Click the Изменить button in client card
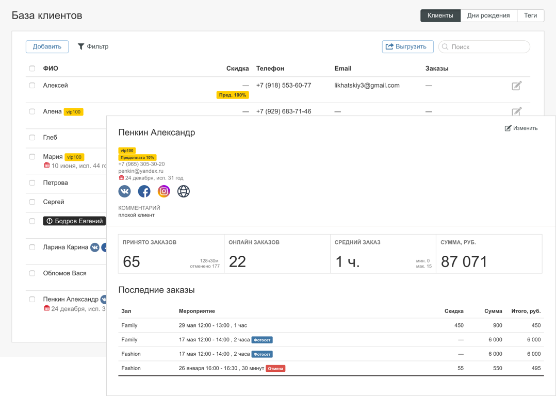Screen dimensions: 556x396 [x=521, y=128]
